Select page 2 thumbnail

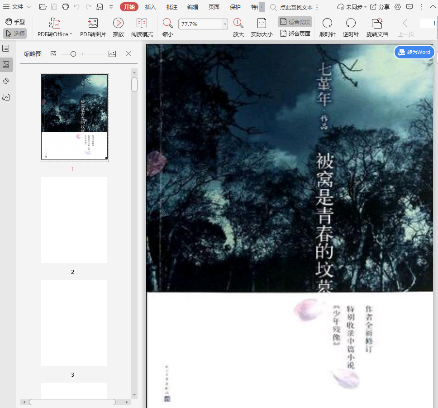pyautogui.click(x=74, y=220)
